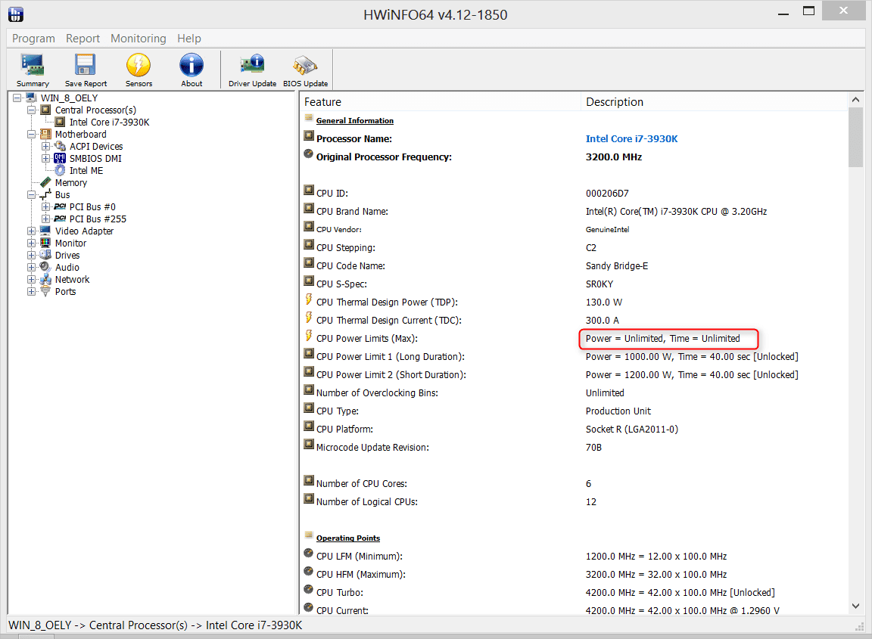Click the CPU LFM (Minimum) gauge icon
The width and height of the screenshot is (872, 639).
(x=309, y=553)
